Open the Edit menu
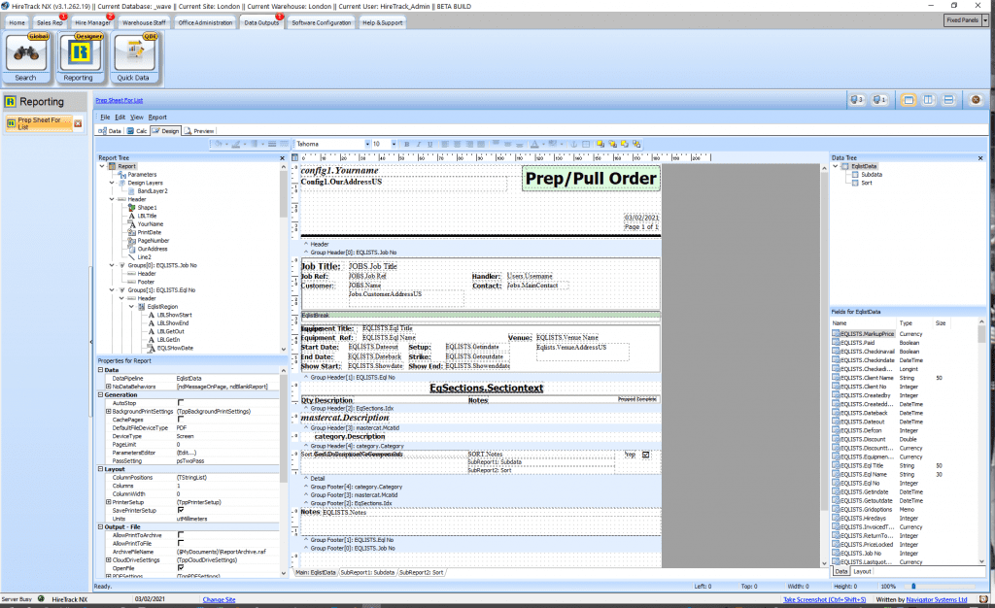Image resolution: width=995 pixels, height=608 pixels. click(120, 118)
